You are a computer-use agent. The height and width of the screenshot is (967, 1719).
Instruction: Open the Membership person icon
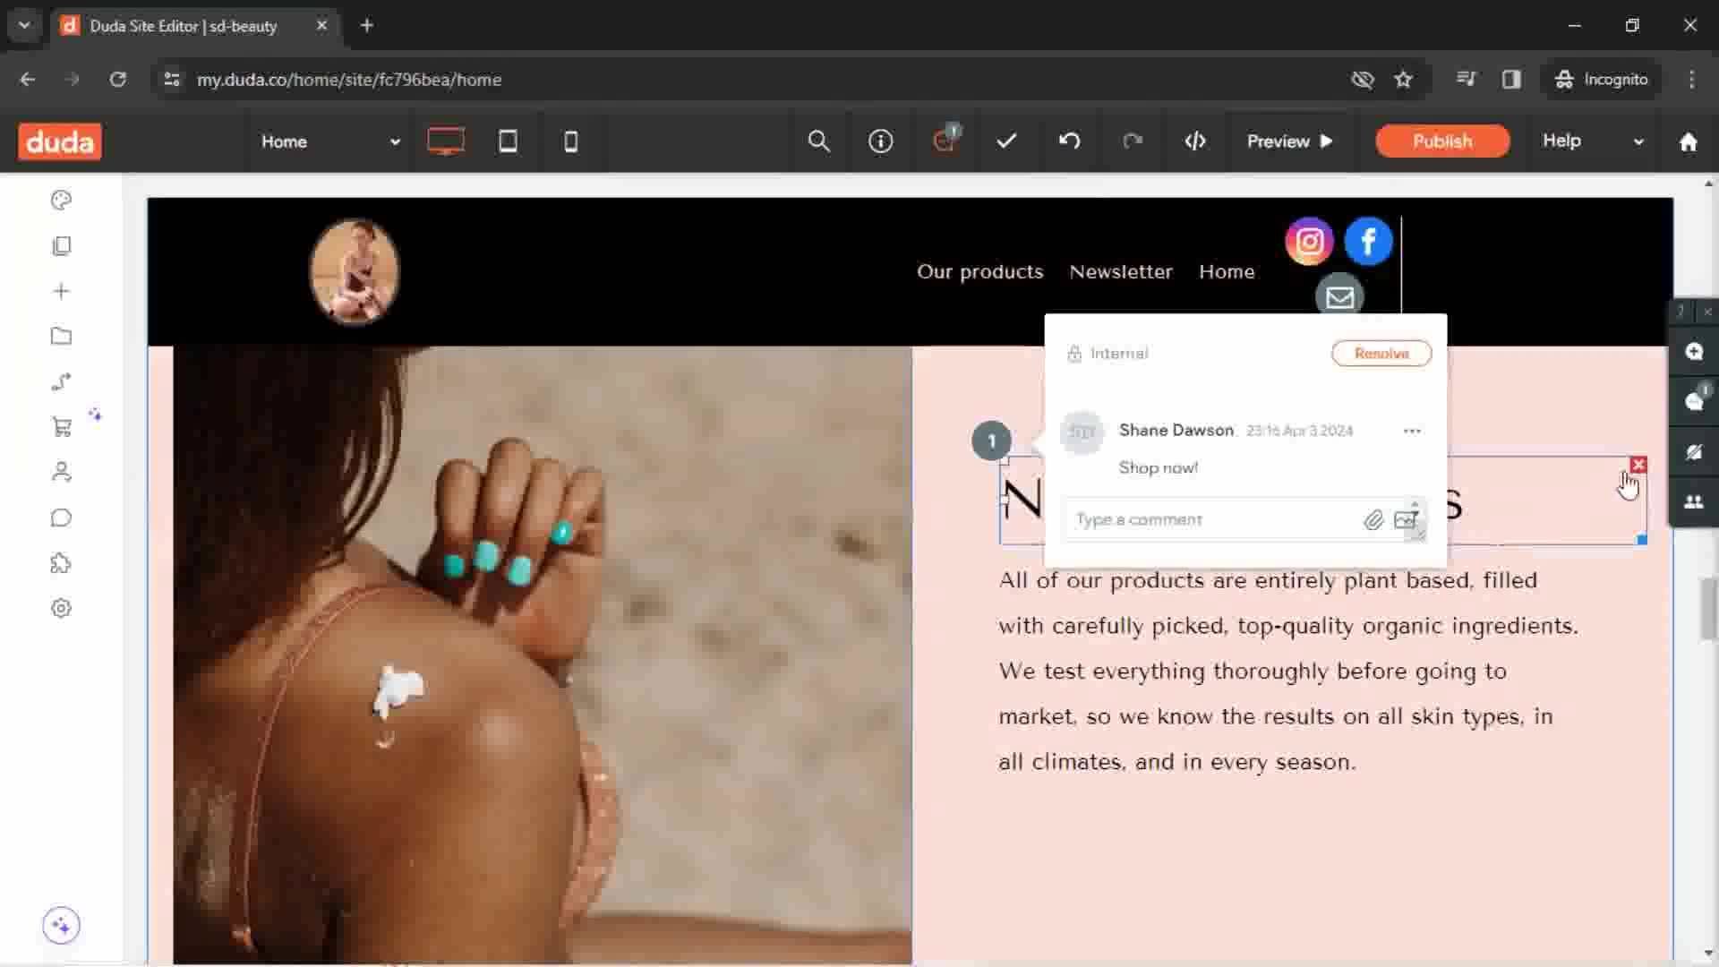point(61,472)
